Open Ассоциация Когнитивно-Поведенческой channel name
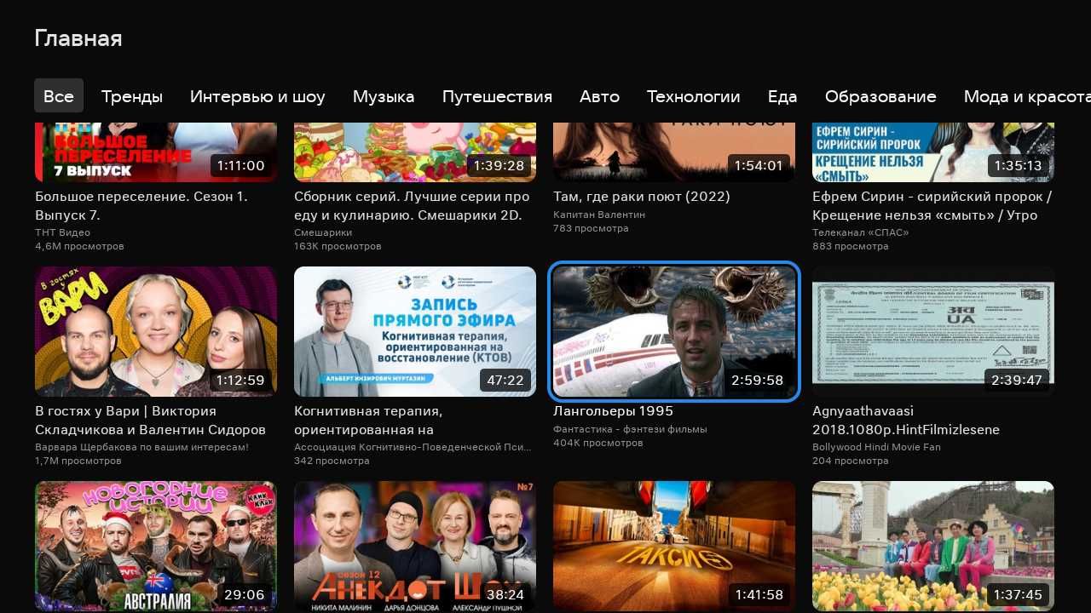The height and width of the screenshot is (613, 1091). (413, 447)
